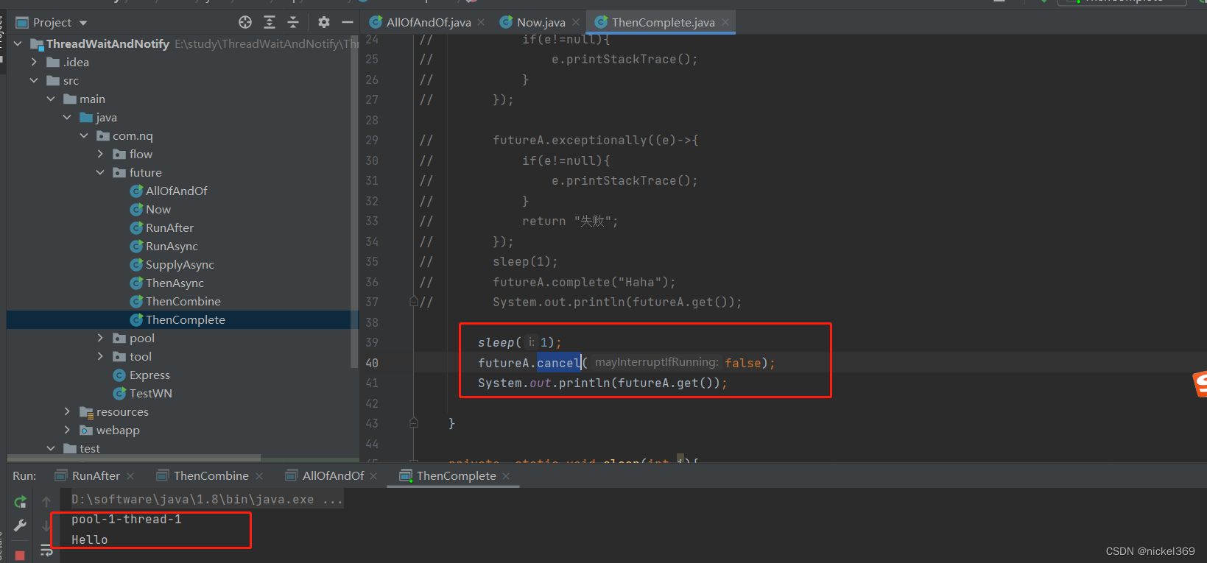
Task: Click the pool-1-thread-1 output line
Action: [x=127, y=520]
